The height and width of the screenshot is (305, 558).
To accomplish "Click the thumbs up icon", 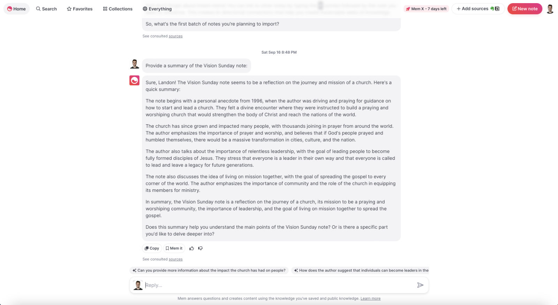I will click(x=191, y=248).
